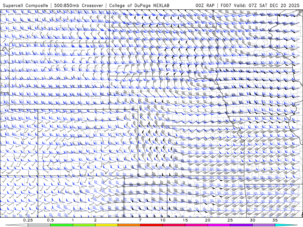Click the '0.25' legend value
This screenshot has width=303, height=227.
(28, 220)
